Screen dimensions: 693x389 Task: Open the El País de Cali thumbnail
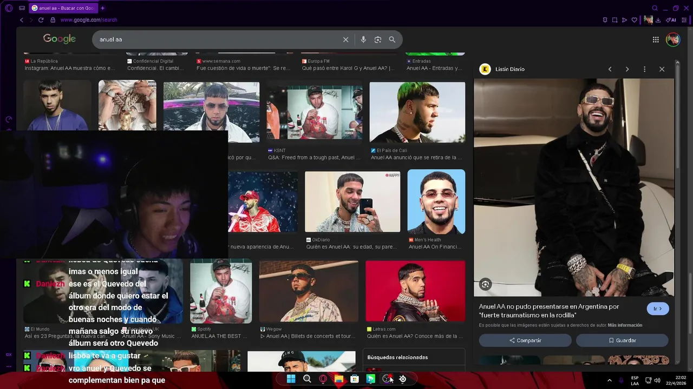coord(417,112)
